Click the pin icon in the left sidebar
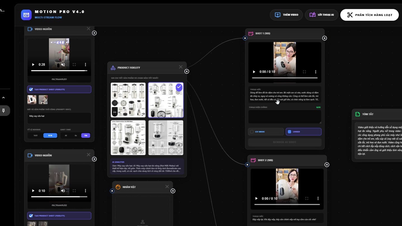Image resolution: width=402 pixels, height=226 pixels. [x=3, y=111]
